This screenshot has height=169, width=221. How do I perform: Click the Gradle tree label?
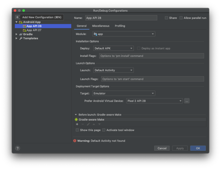(x=28, y=34)
